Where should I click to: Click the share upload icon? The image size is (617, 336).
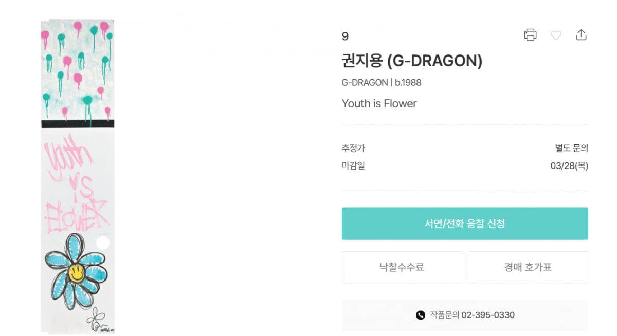(x=581, y=35)
